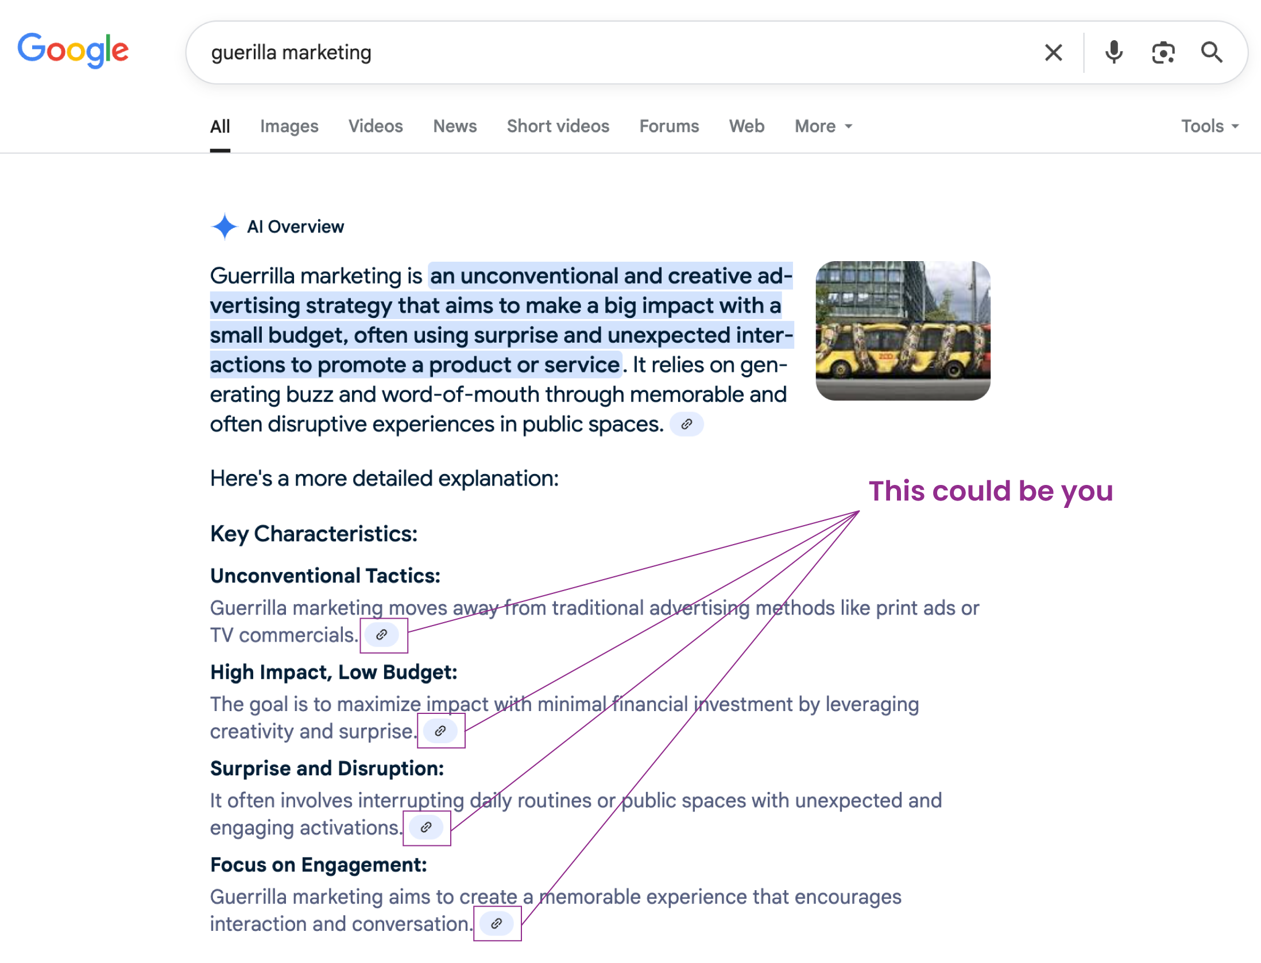Image resolution: width=1261 pixels, height=963 pixels.
Task: Select the All results tab
Action: tap(220, 126)
